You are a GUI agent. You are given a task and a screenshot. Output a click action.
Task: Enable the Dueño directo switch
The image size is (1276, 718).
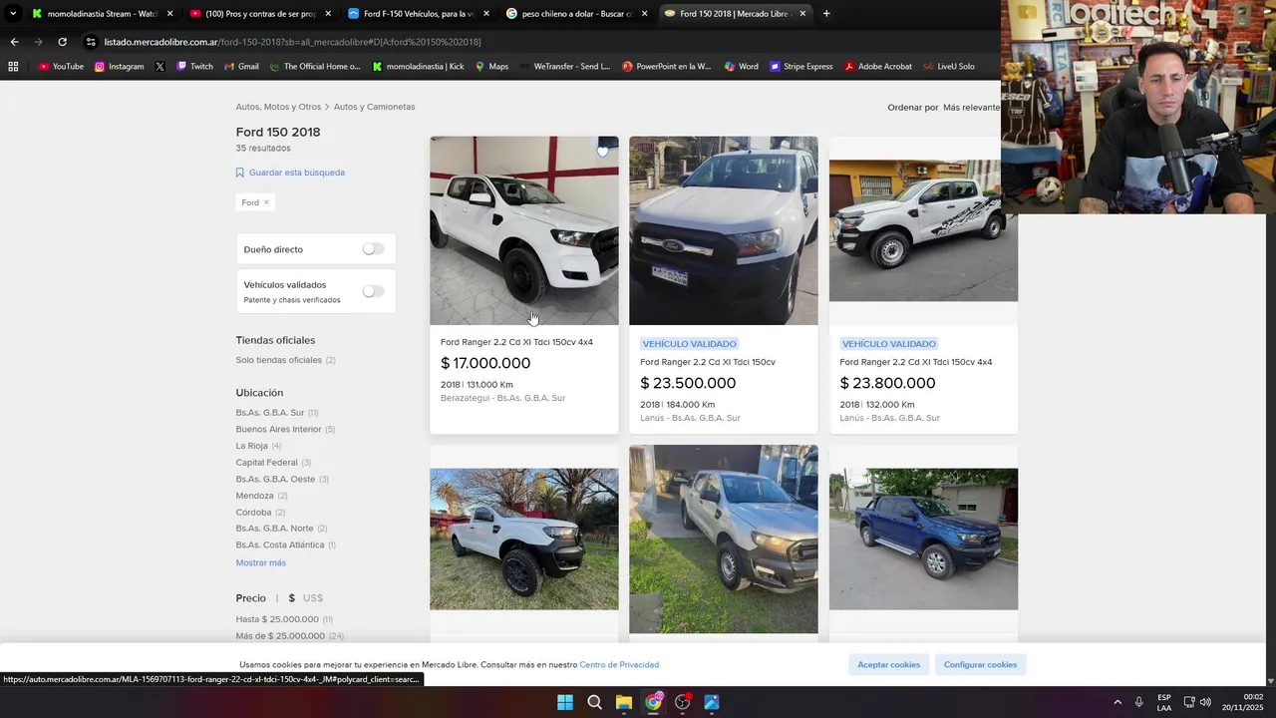(373, 249)
